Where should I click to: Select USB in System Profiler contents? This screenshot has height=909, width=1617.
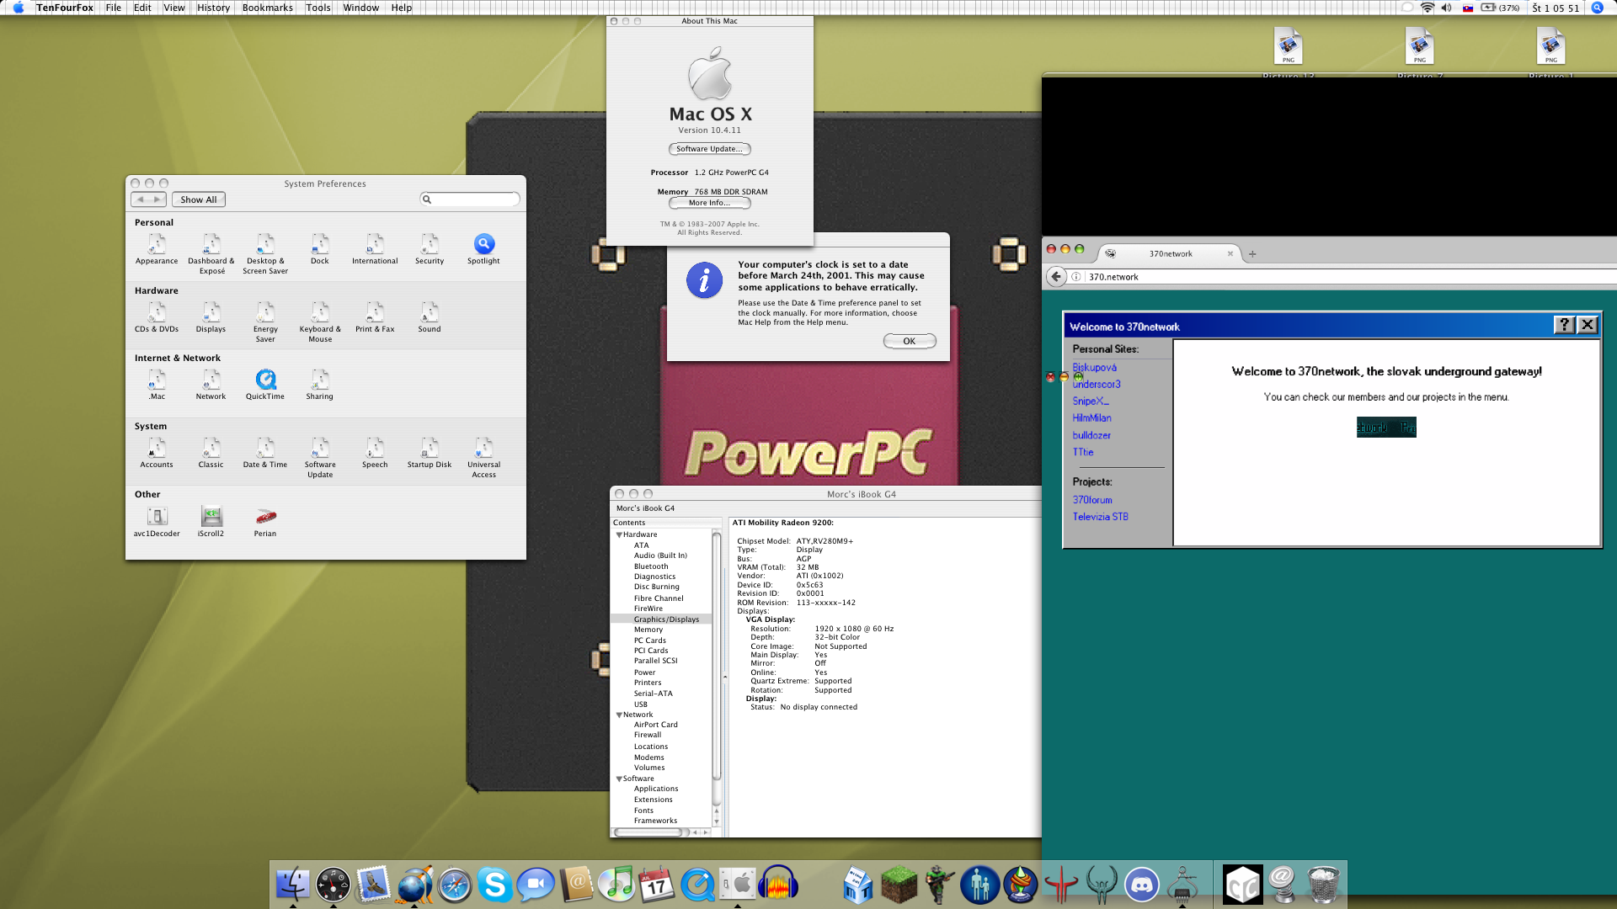click(x=641, y=704)
